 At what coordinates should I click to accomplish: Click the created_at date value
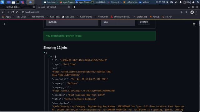click(89, 79)
